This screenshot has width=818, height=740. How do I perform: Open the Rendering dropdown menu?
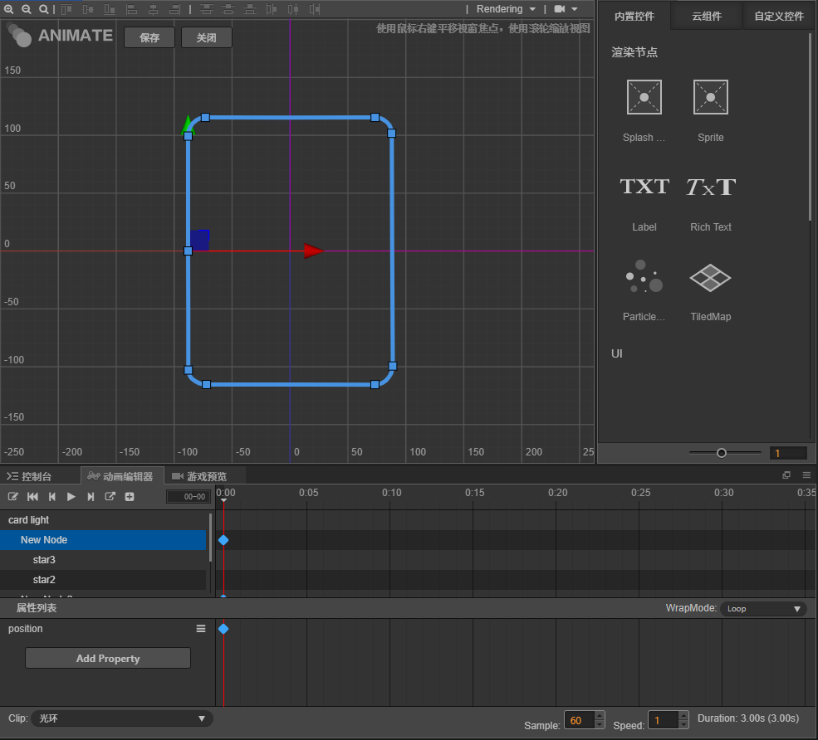(x=505, y=9)
